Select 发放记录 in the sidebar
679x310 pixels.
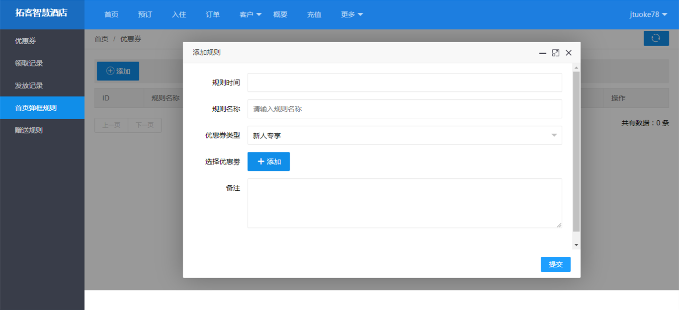pos(42,85)
